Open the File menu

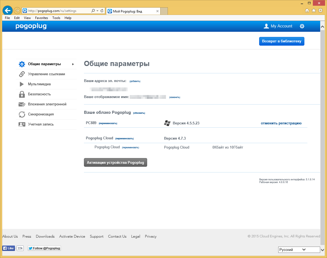tap(7, 18)
